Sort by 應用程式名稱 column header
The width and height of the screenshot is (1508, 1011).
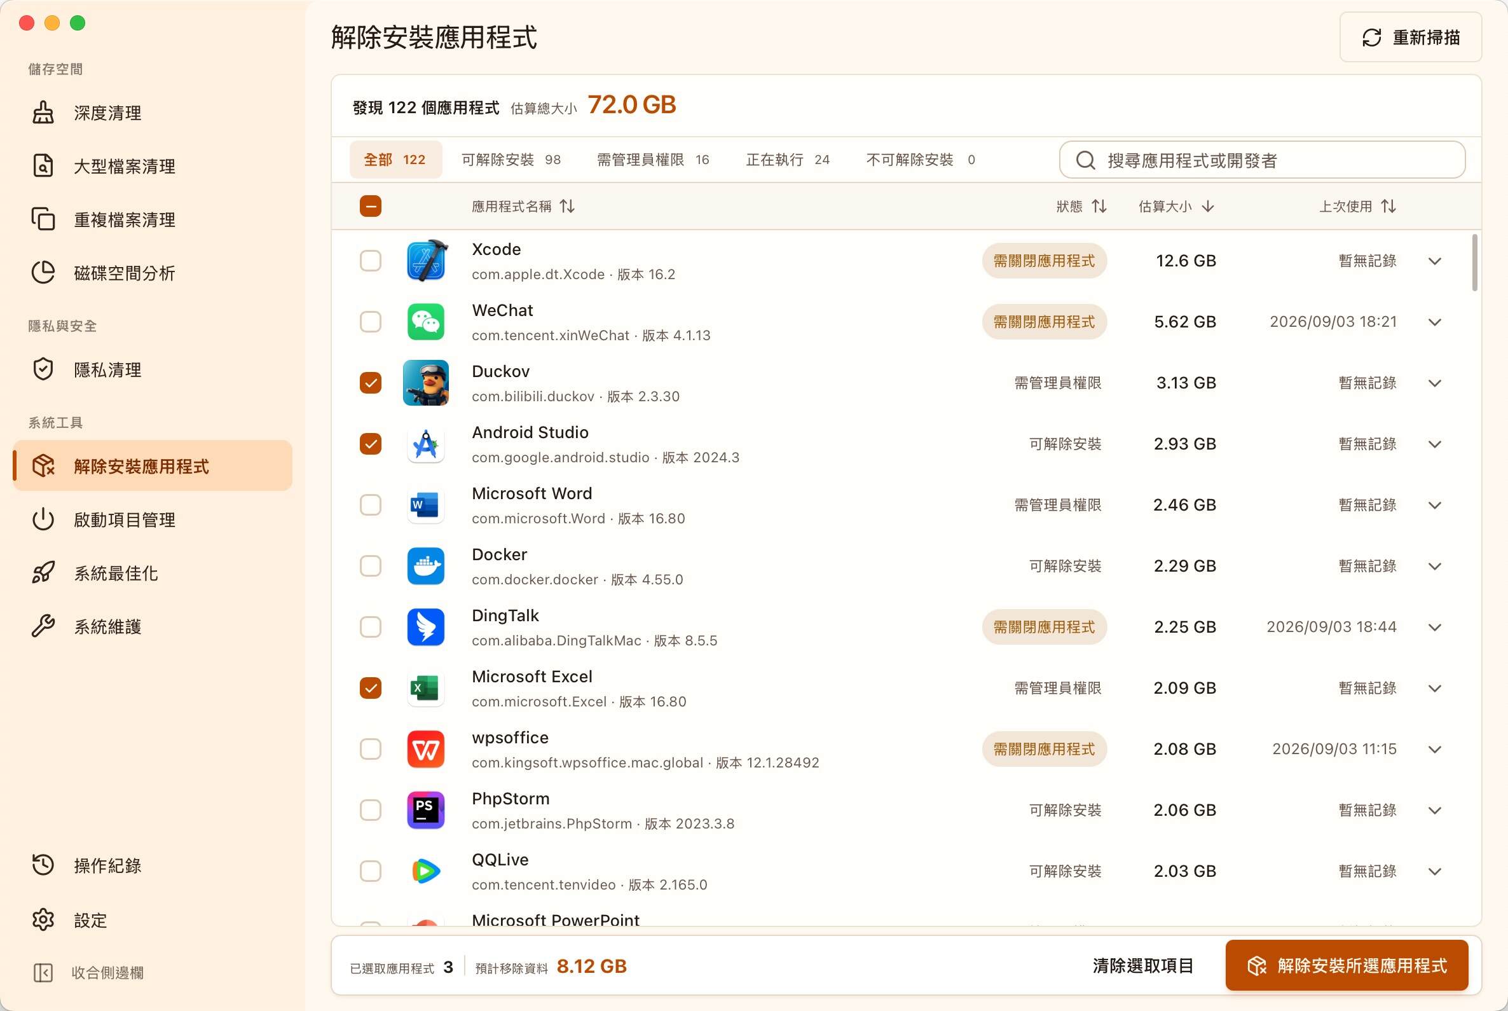[x=523, y=206]
